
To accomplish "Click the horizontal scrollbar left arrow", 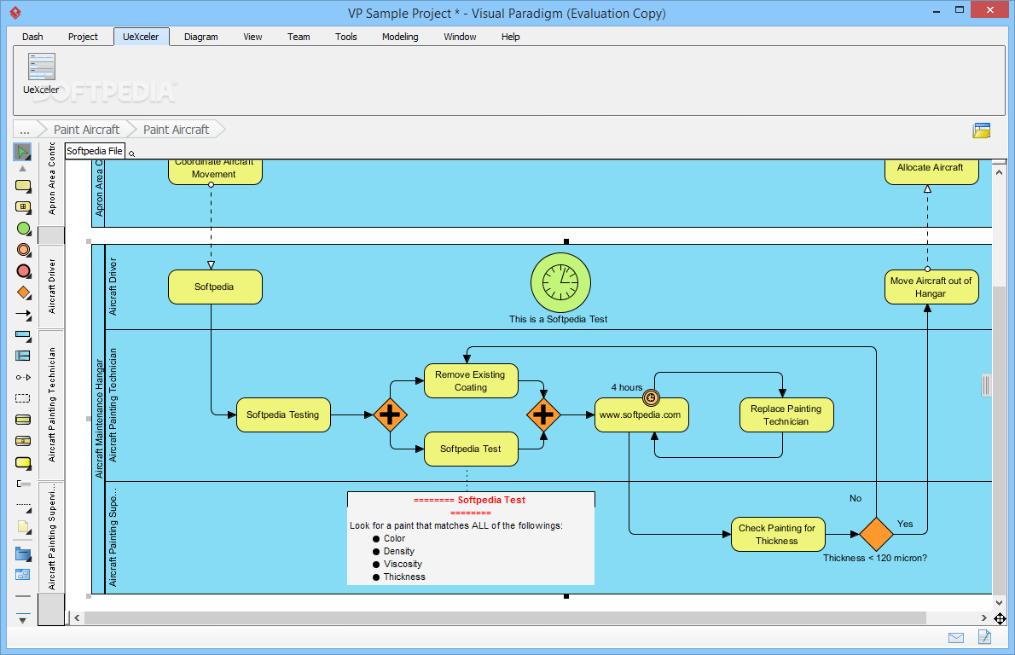I will 77,618.
